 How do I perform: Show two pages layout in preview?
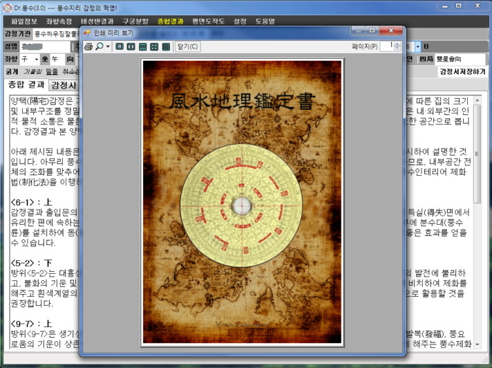pyautogui.click(x=131, y=47)
